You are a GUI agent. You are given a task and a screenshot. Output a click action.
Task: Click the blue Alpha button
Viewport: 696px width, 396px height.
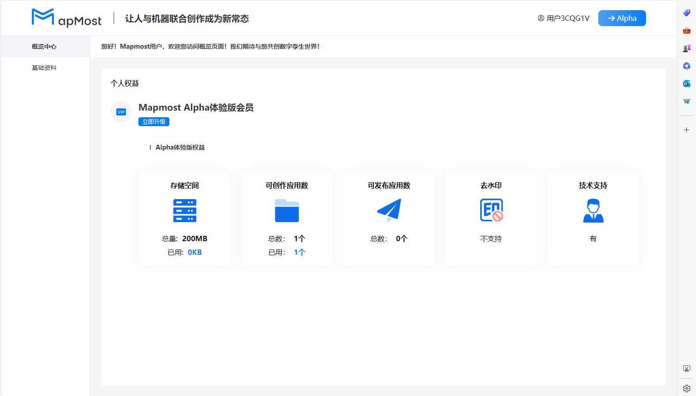tap(622, 18)
